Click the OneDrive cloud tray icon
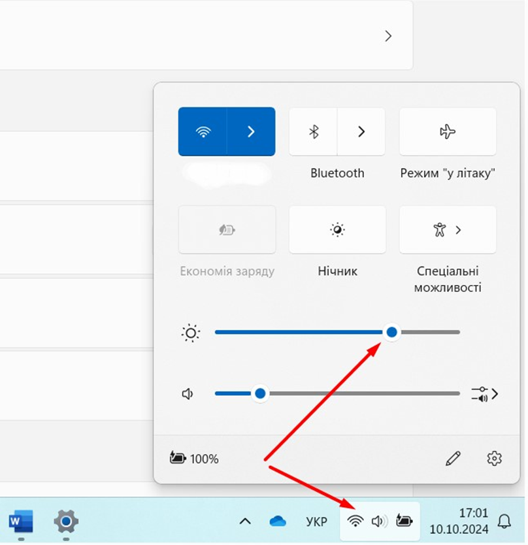528x545 pixels. pyautogui.click(x=278, y=521)
